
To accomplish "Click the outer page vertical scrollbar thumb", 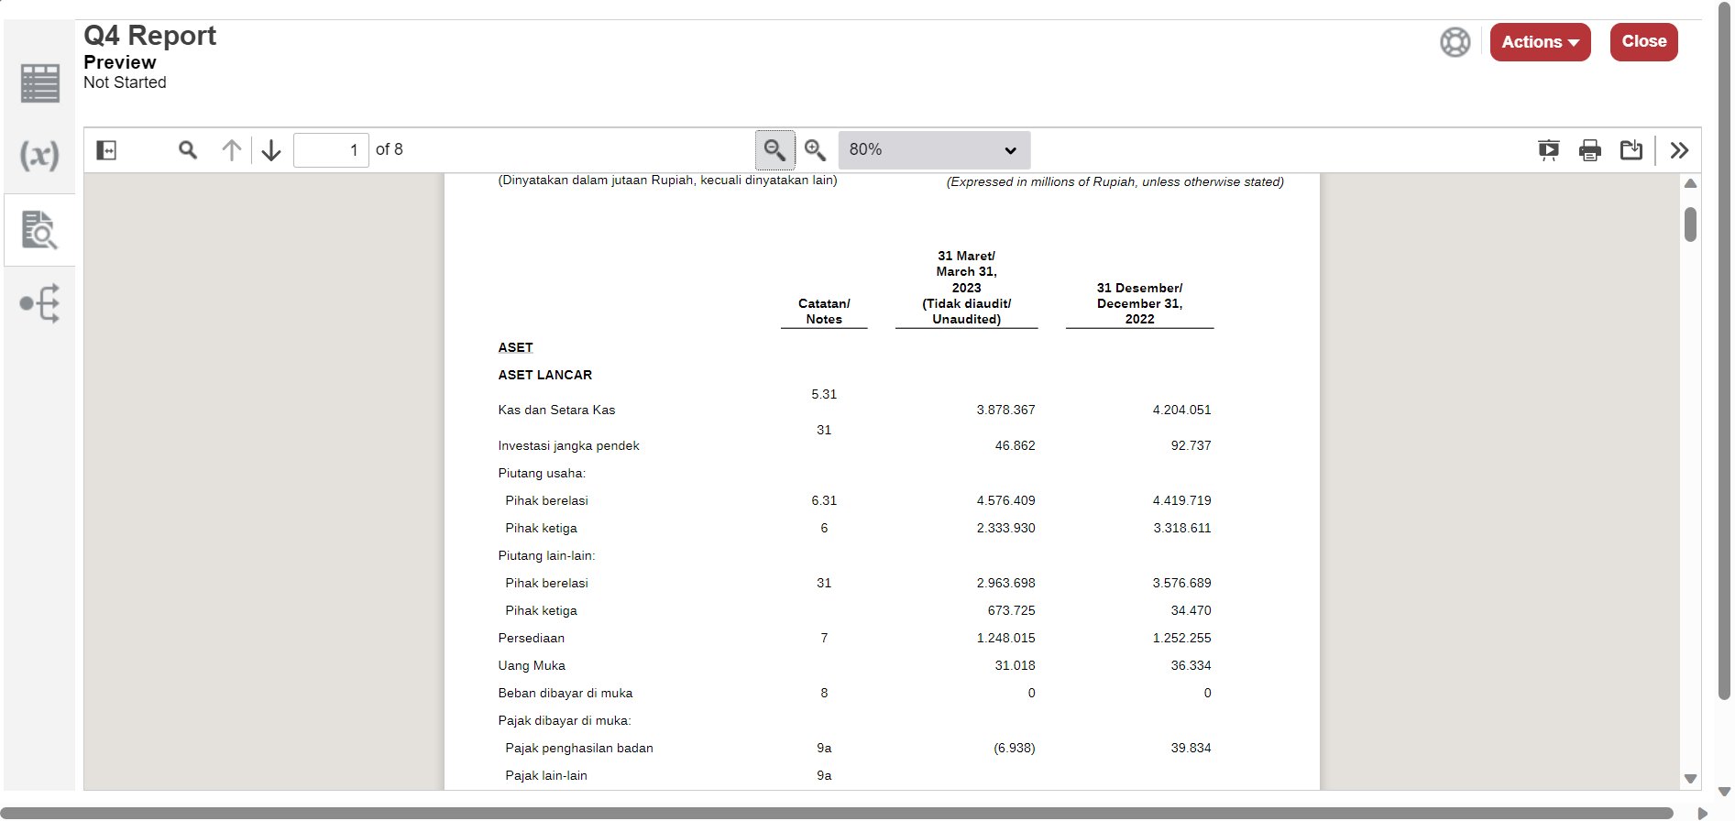I will point(1724,353).
